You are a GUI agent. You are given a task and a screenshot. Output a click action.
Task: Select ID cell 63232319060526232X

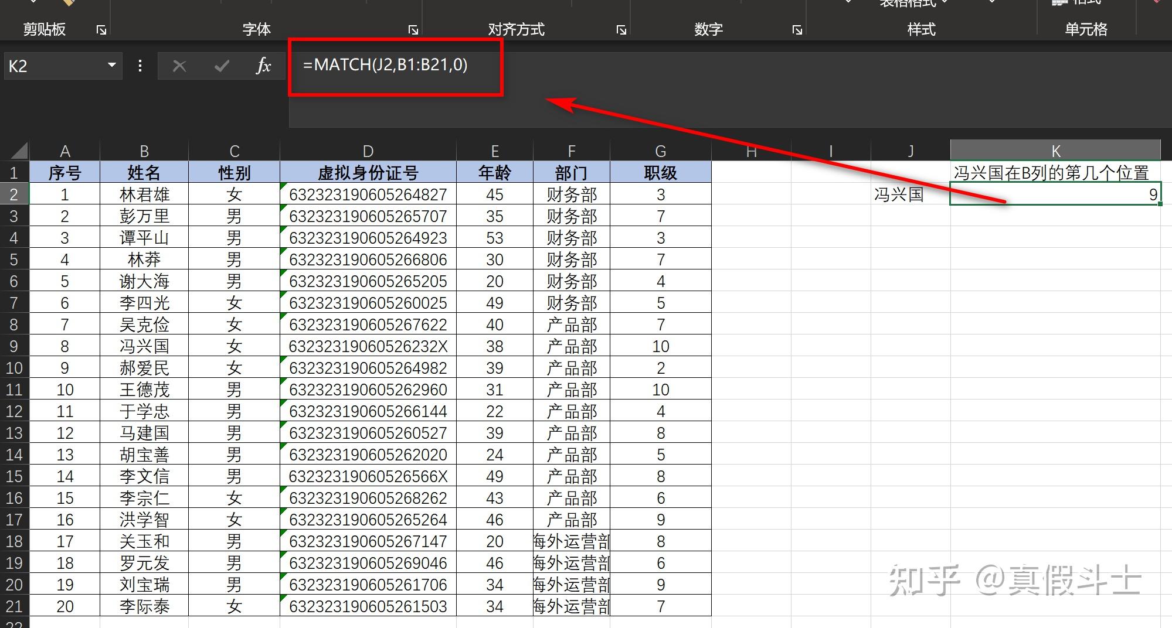pyautogui.click(x=368, y=346)
